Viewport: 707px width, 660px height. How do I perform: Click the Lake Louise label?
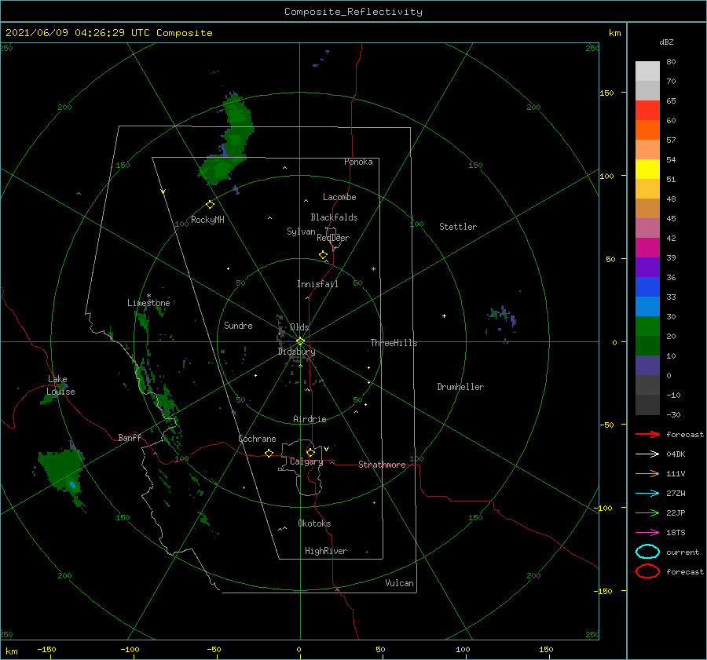[x=60, y=385]
